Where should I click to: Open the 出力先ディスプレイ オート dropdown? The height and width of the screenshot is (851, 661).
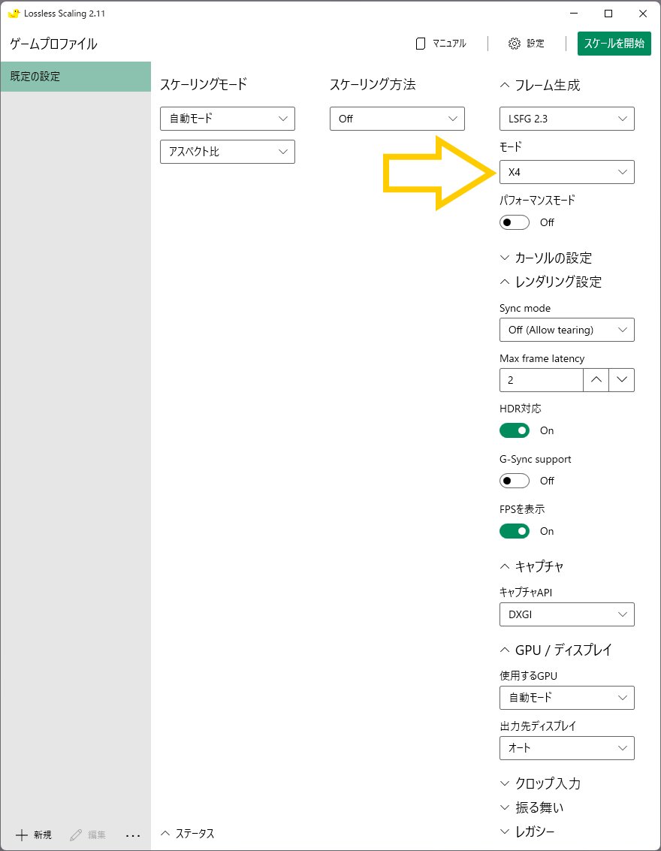pyautogui.click(x=566, y=748)
